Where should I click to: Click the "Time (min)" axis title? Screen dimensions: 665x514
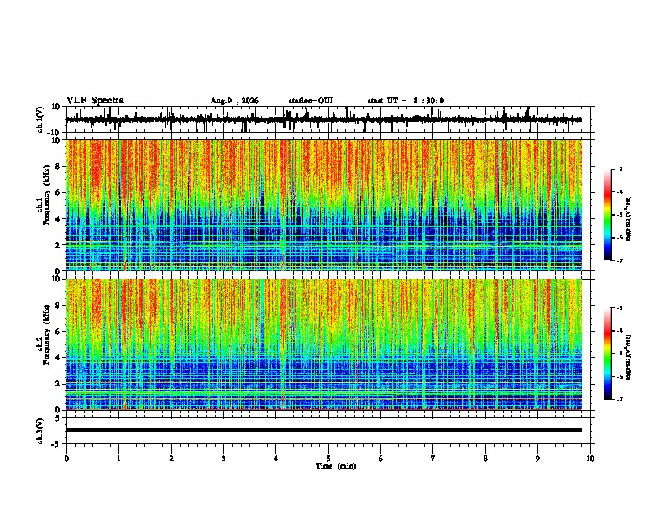click(336, 466)
